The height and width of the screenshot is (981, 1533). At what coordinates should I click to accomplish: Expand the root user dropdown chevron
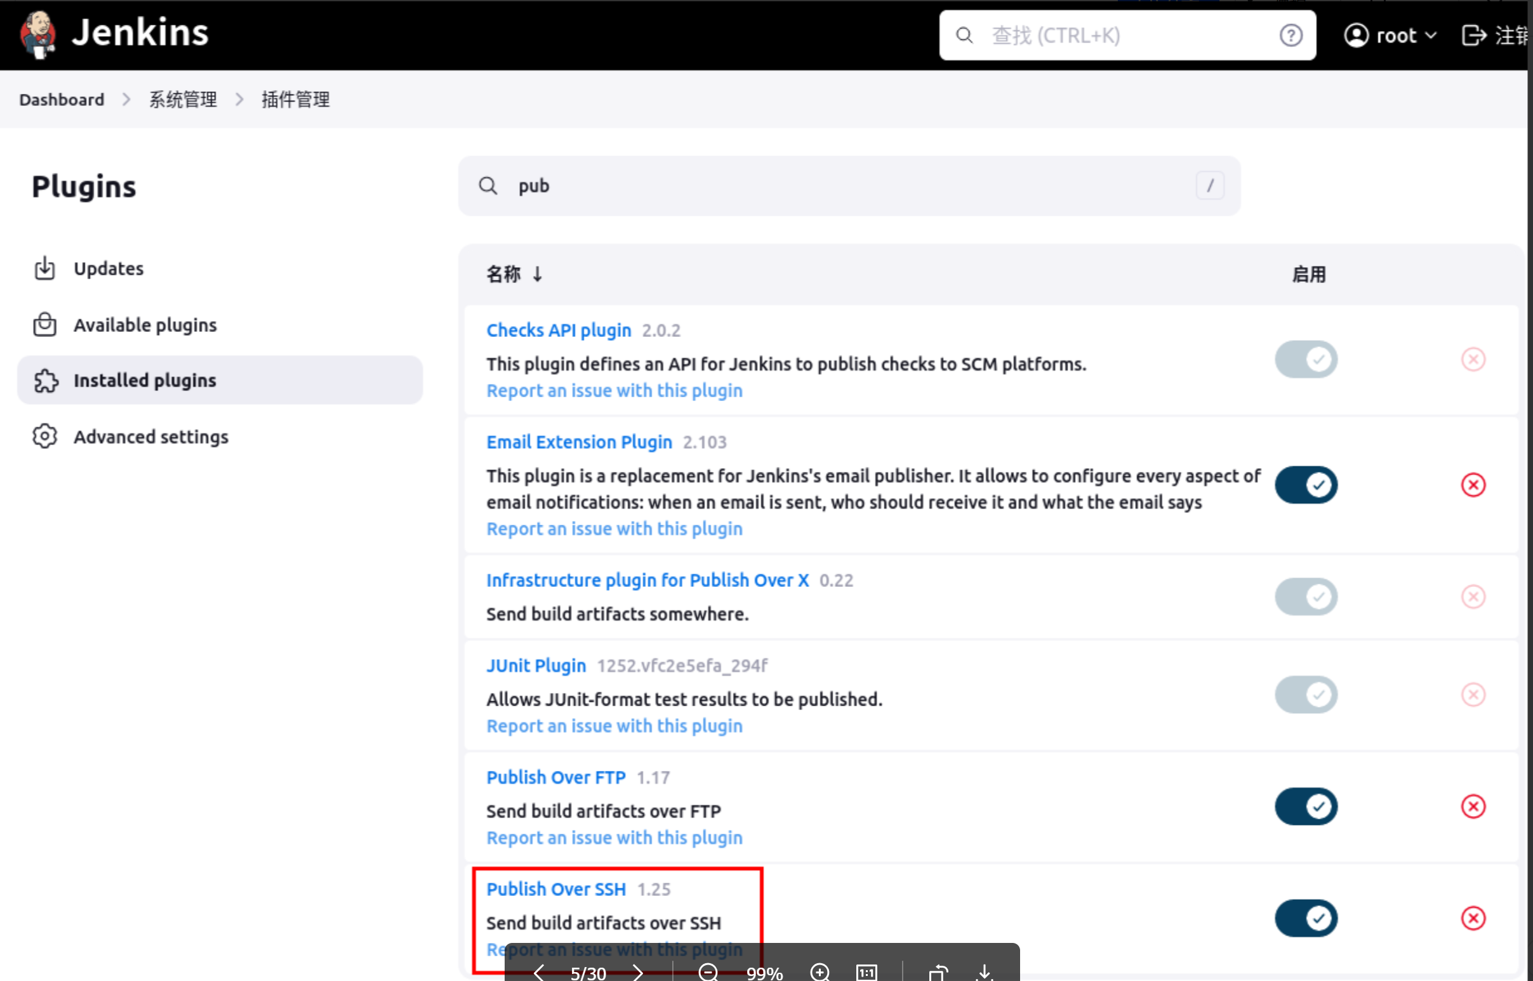click(x=1430, y=36)
